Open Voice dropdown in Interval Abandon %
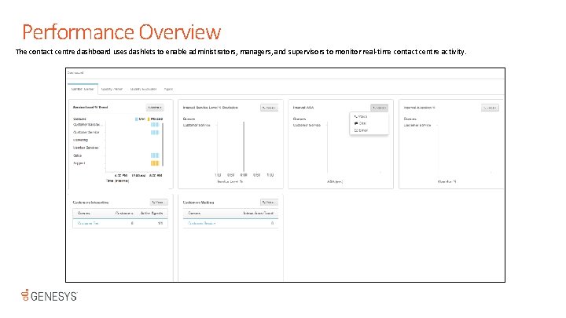 point(491,108)
